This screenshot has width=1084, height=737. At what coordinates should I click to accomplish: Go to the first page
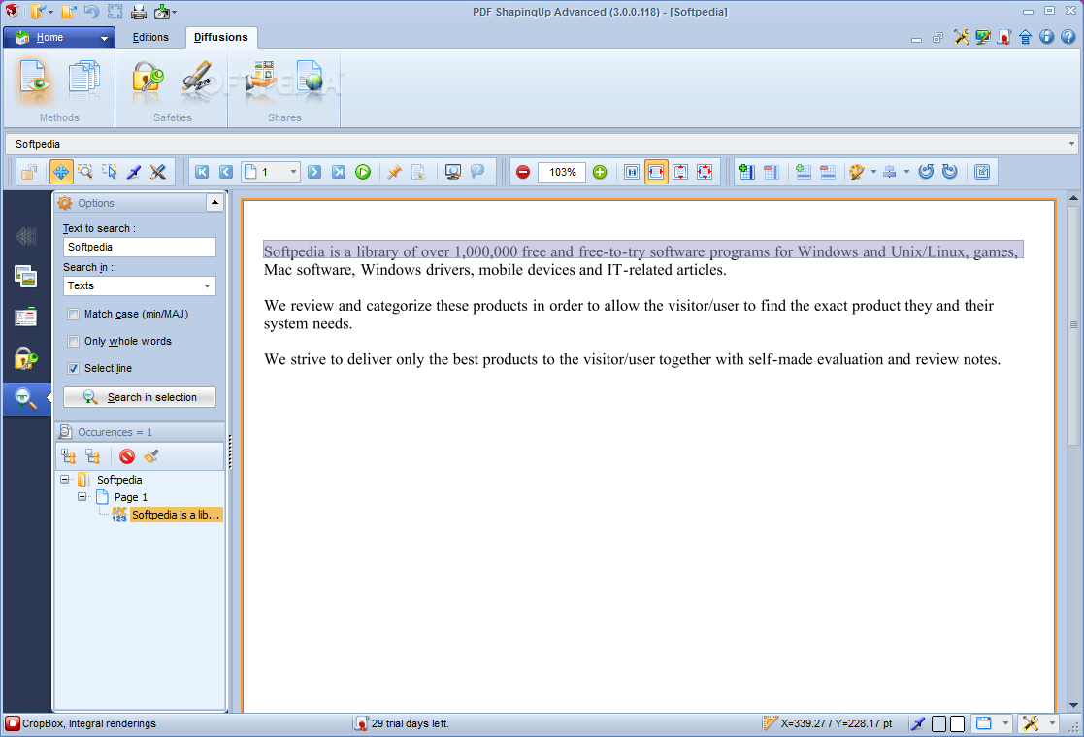coord(202,172)
